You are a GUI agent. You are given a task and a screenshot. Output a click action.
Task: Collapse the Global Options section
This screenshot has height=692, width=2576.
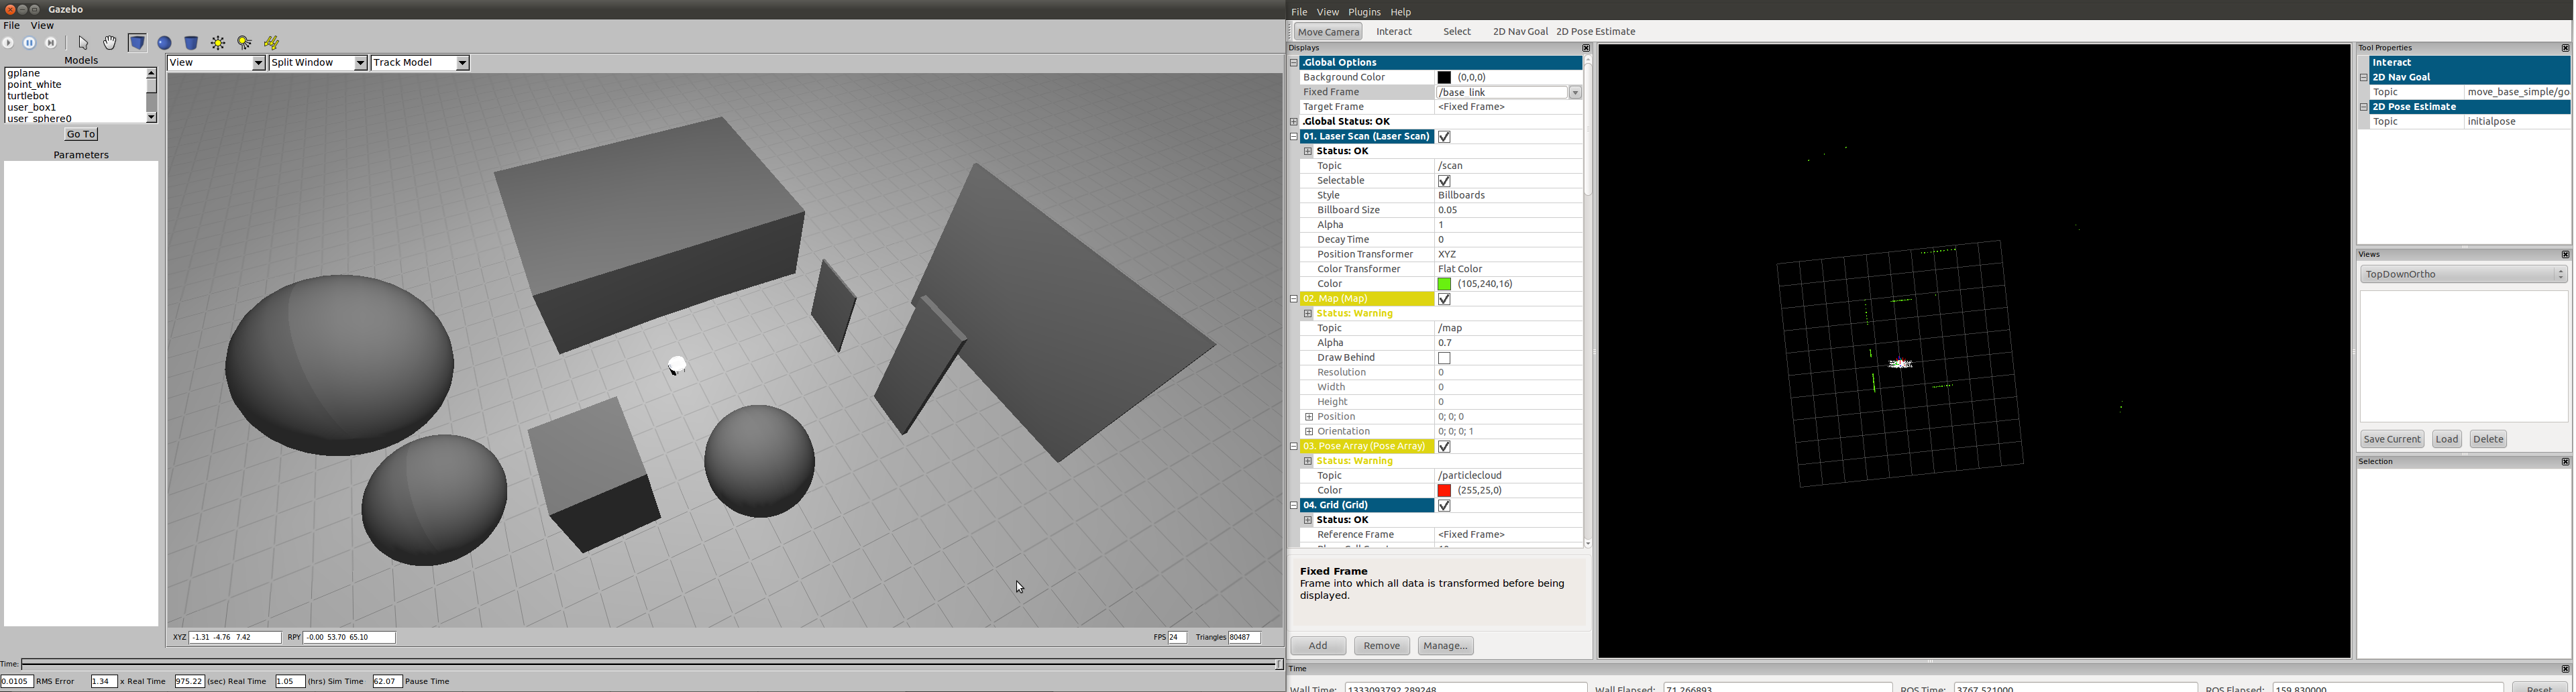1293,63
